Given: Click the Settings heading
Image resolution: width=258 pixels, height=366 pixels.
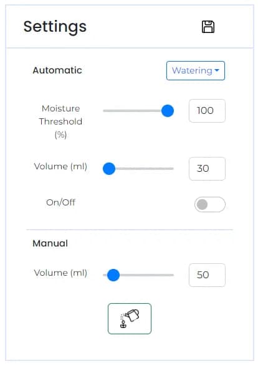Looking at the screenshot, I should click(x=55, y=27).
